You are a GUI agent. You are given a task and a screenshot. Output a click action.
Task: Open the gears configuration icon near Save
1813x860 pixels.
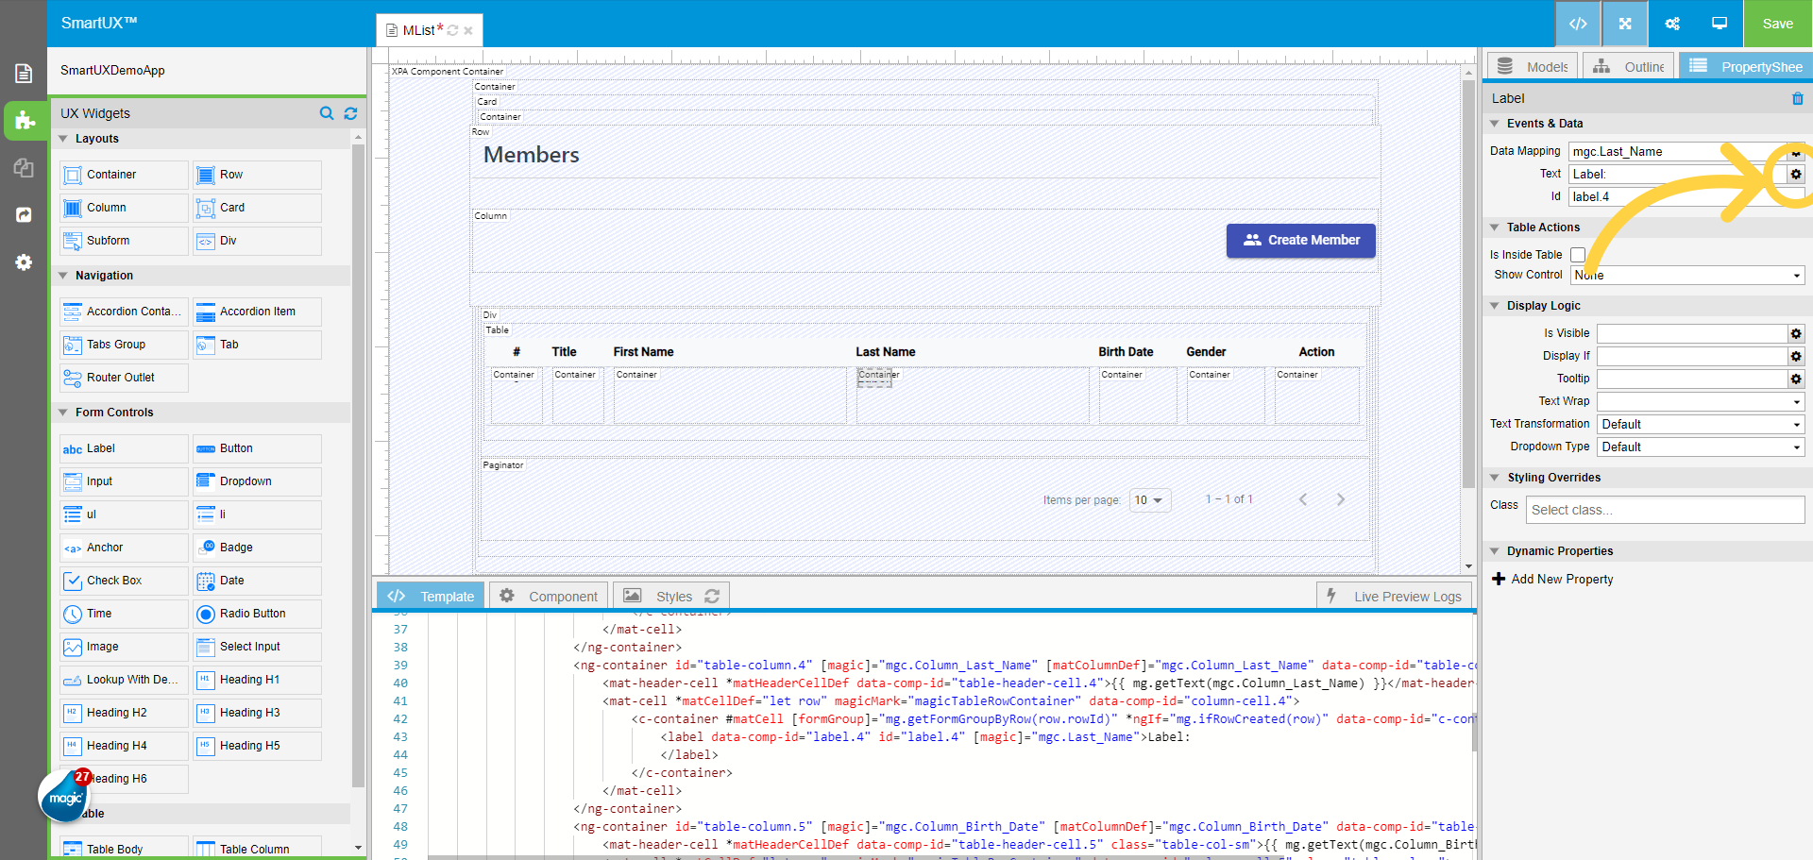pyautogui.click(x=1671, y=24)
